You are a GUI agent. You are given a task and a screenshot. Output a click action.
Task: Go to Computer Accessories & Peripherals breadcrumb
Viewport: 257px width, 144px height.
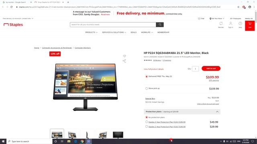[x=57, y=48]
